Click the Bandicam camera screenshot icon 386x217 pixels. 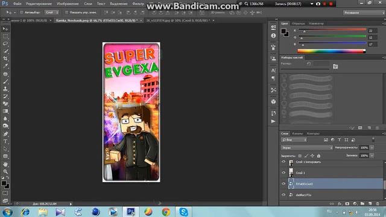(x=318, y=4)
